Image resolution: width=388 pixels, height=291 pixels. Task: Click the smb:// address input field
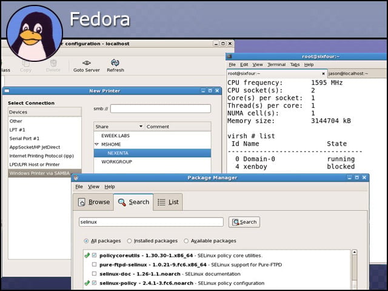click(160, 109)
